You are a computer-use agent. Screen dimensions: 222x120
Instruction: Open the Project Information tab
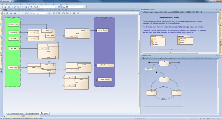31,116
